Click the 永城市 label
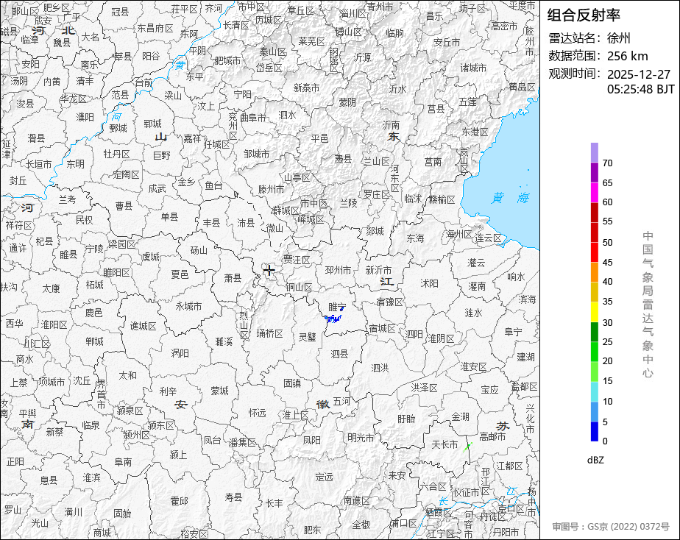Image resolution: width=680 pixels, height=540 pixels. 188,306
